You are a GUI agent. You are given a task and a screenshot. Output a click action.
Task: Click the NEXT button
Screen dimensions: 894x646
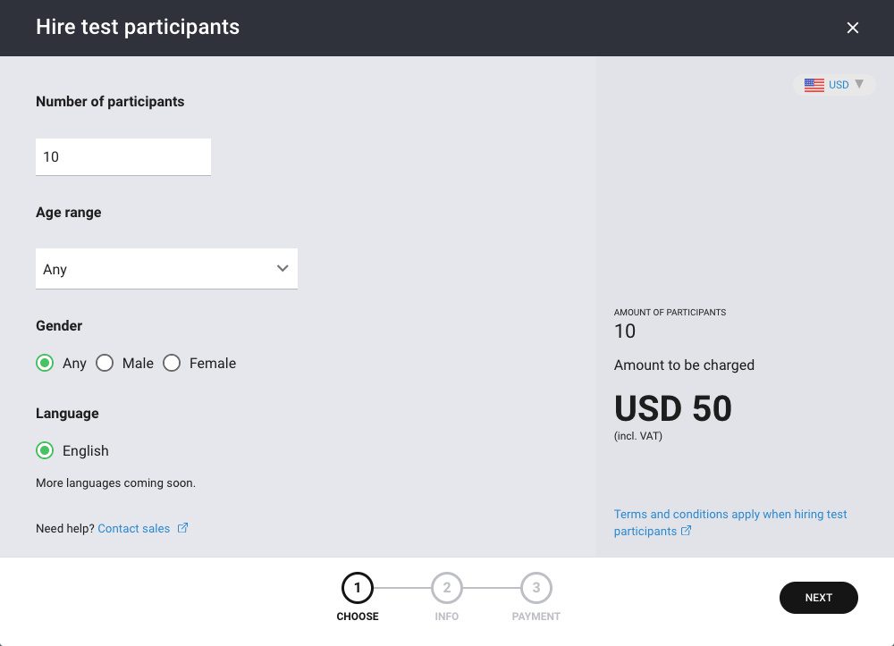coord(818,598)
